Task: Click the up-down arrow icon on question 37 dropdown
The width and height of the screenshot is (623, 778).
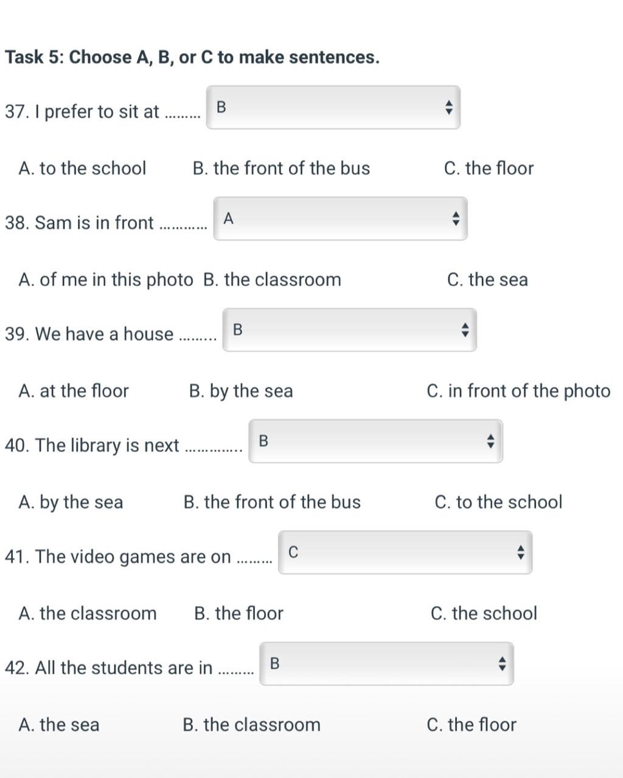Action: tap(448, 108)
